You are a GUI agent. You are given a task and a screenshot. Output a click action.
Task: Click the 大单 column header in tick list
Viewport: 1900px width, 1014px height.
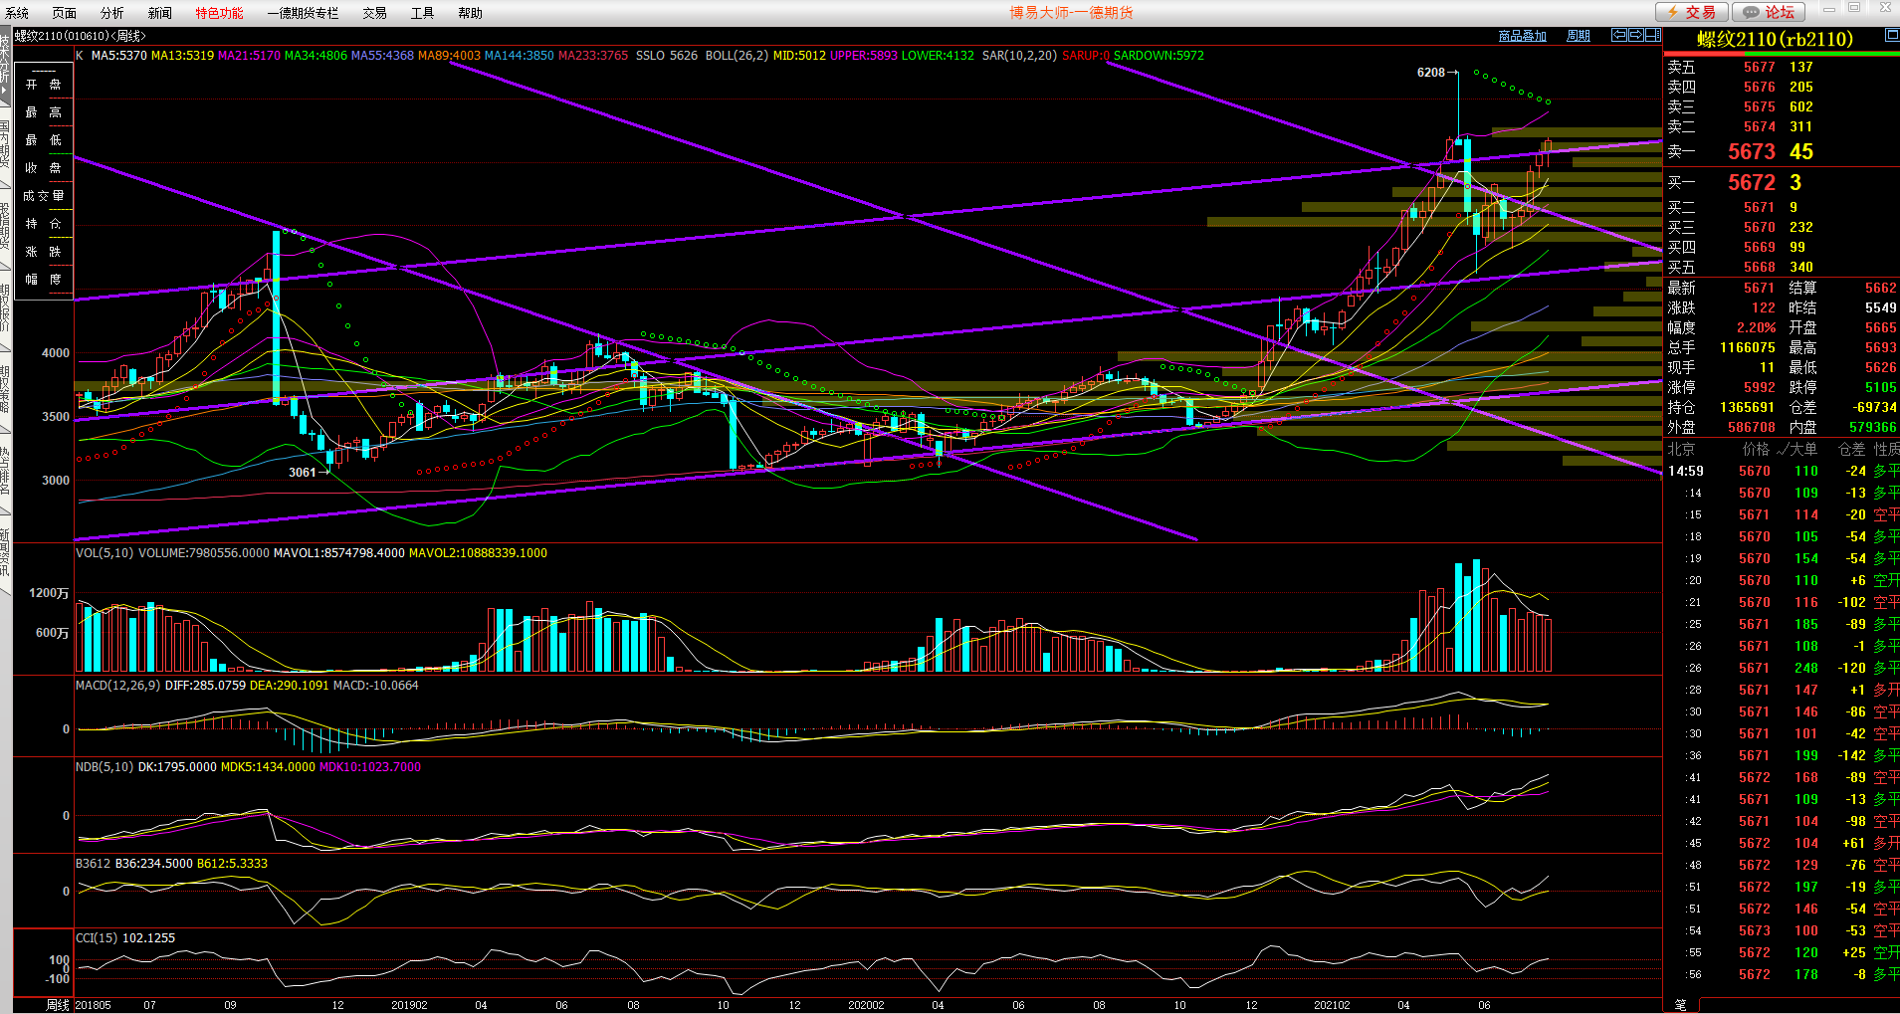[x=1802, y=449]
